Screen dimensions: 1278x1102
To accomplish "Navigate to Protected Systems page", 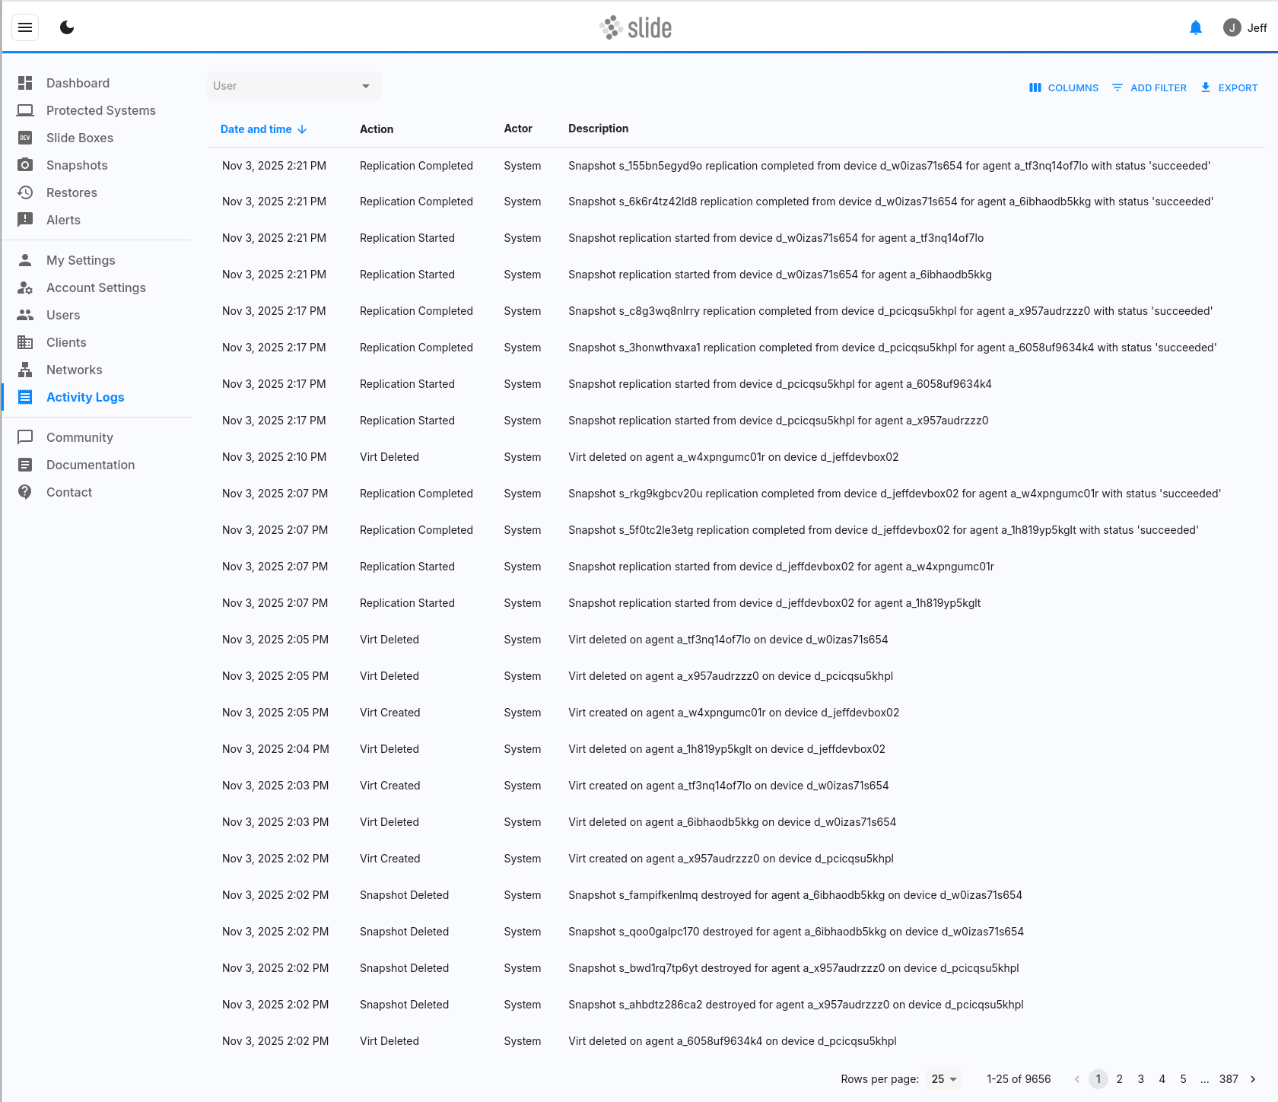I will (100, 110).
